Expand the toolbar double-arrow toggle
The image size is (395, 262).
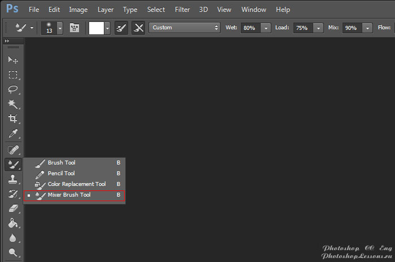tap(7, 41)
